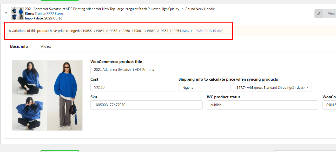Select the WC product status field showing publish
Screen dimensions: 336x152
262,105
